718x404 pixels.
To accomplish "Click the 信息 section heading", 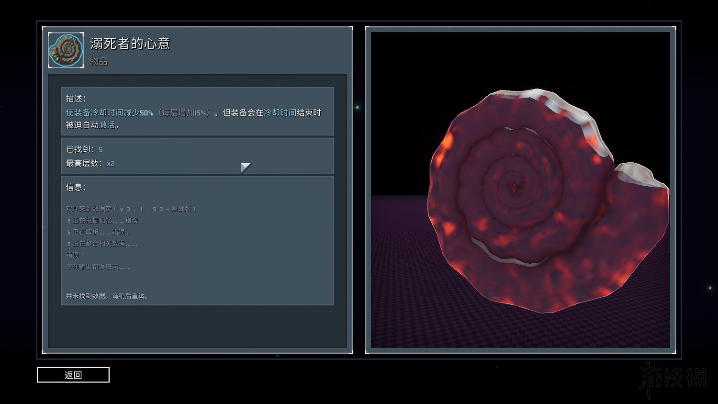I will coord(76,187).
